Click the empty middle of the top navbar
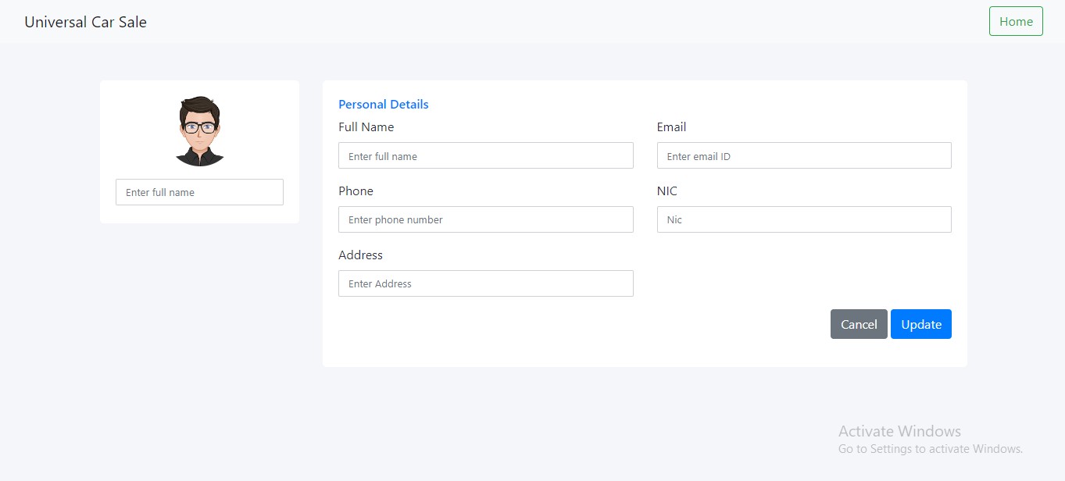This screenshot has height=481, width=1065. pos(547,22)
